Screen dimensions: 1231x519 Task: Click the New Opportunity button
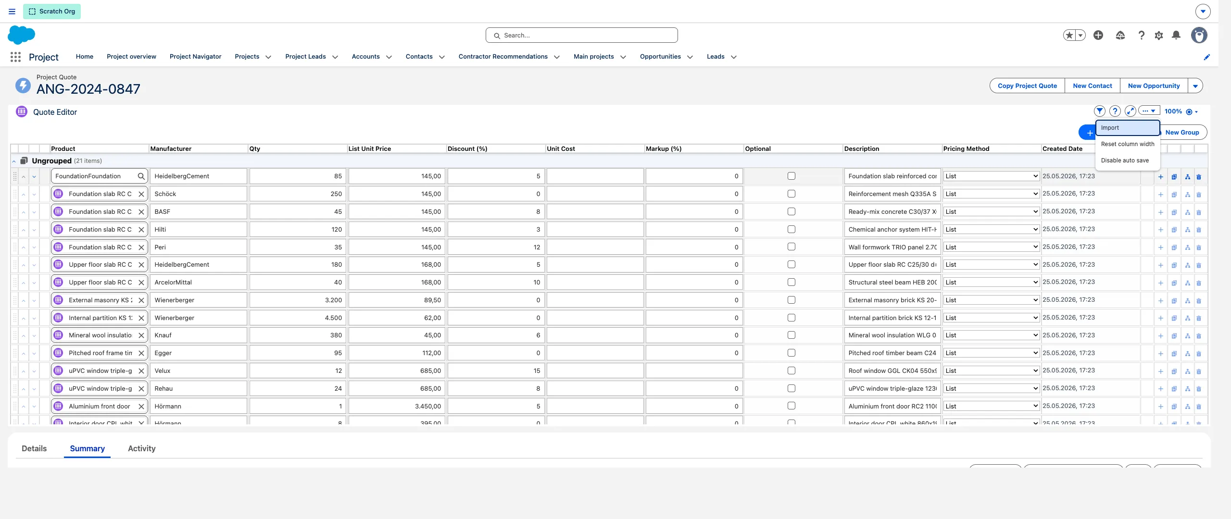tap(1154, 86)
